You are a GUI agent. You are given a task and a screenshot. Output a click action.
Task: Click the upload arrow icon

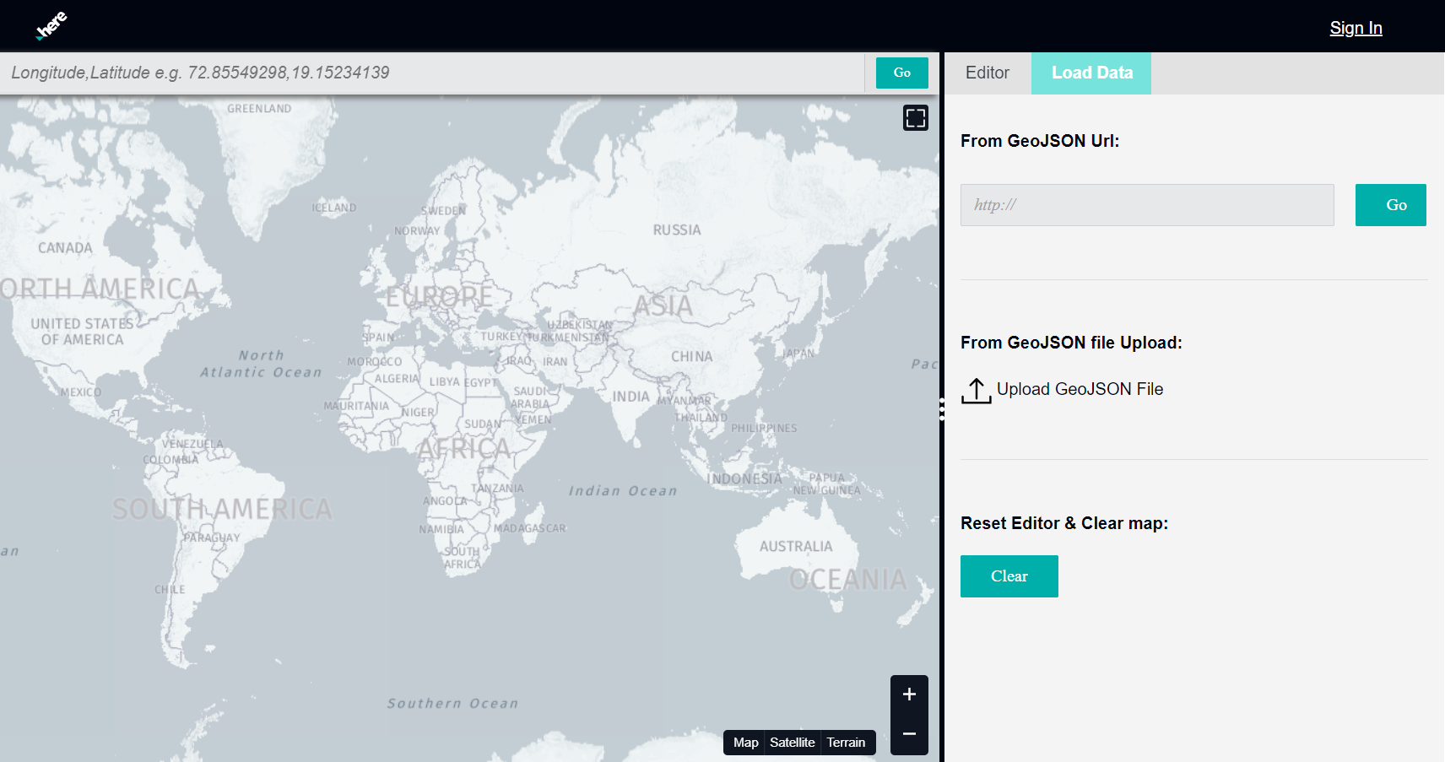pyautogui.click(x=976, y=390)
